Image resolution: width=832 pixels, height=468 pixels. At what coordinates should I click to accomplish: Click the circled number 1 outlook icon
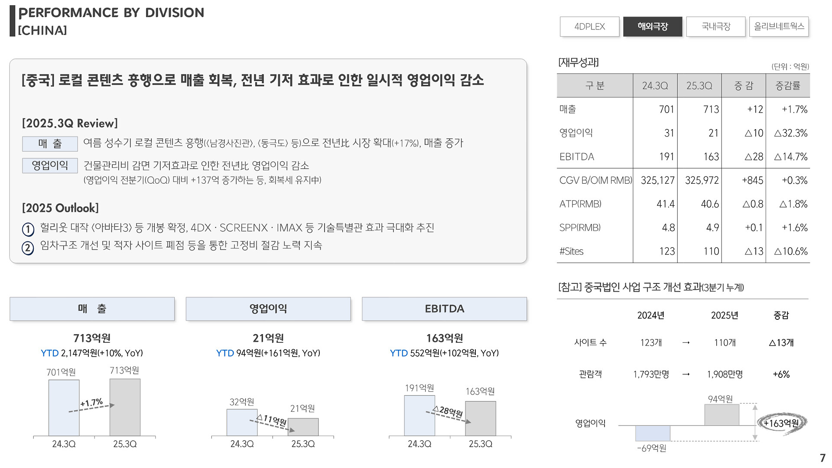(x=28, y=229)
